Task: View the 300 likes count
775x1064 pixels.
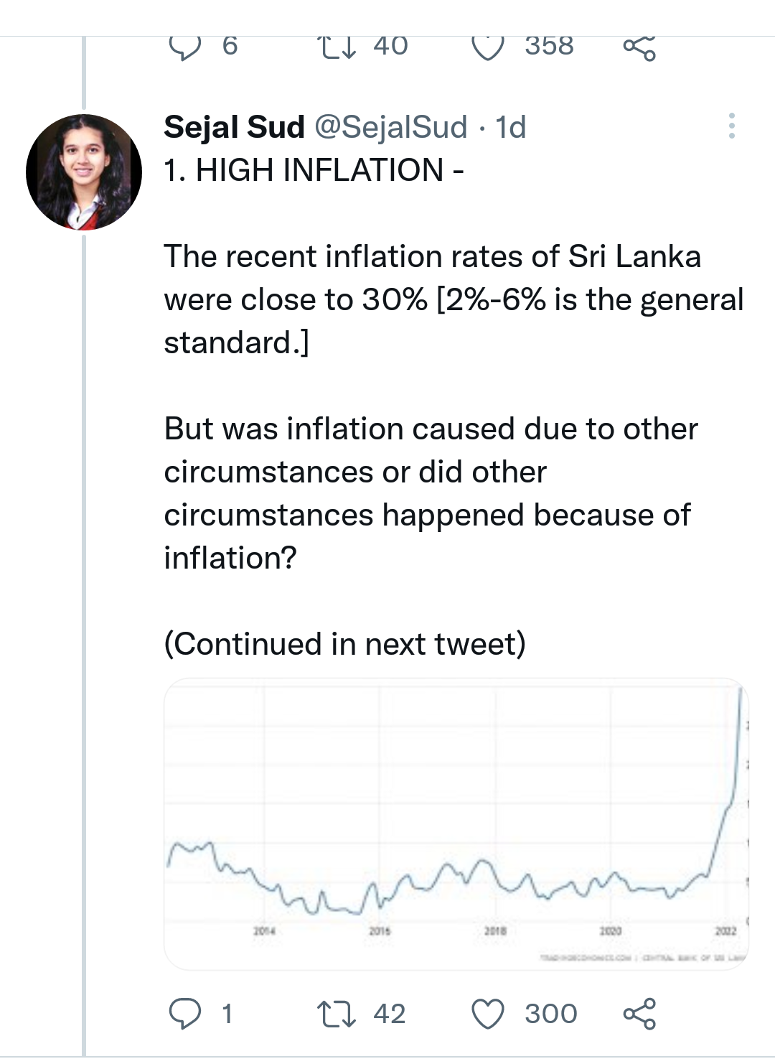Action: tap(551, 1014)
